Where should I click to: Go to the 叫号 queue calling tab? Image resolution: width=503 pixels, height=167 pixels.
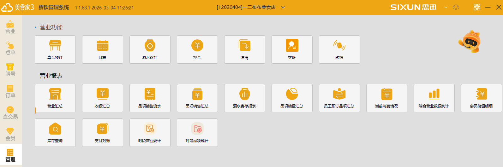click(10, 70)
